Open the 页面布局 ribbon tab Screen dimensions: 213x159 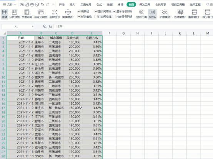point(86,5)
